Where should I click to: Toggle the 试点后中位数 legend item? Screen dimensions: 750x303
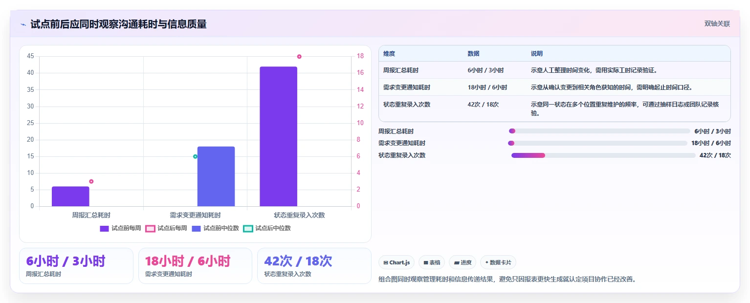[x=267, y=228]
